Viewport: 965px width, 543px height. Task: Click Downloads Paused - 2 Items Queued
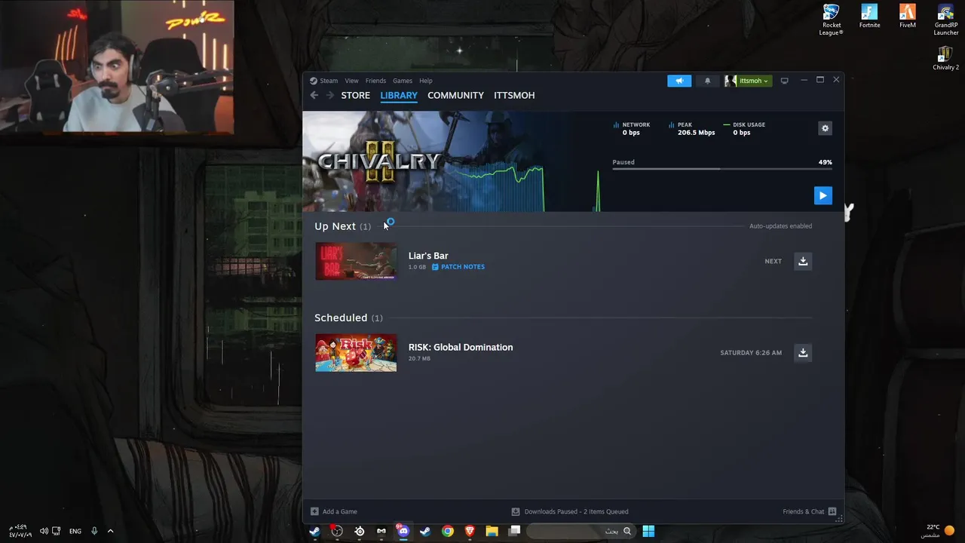[576, 511]
